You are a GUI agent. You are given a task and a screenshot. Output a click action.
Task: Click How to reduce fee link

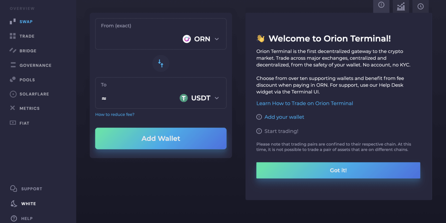(115, 115)
